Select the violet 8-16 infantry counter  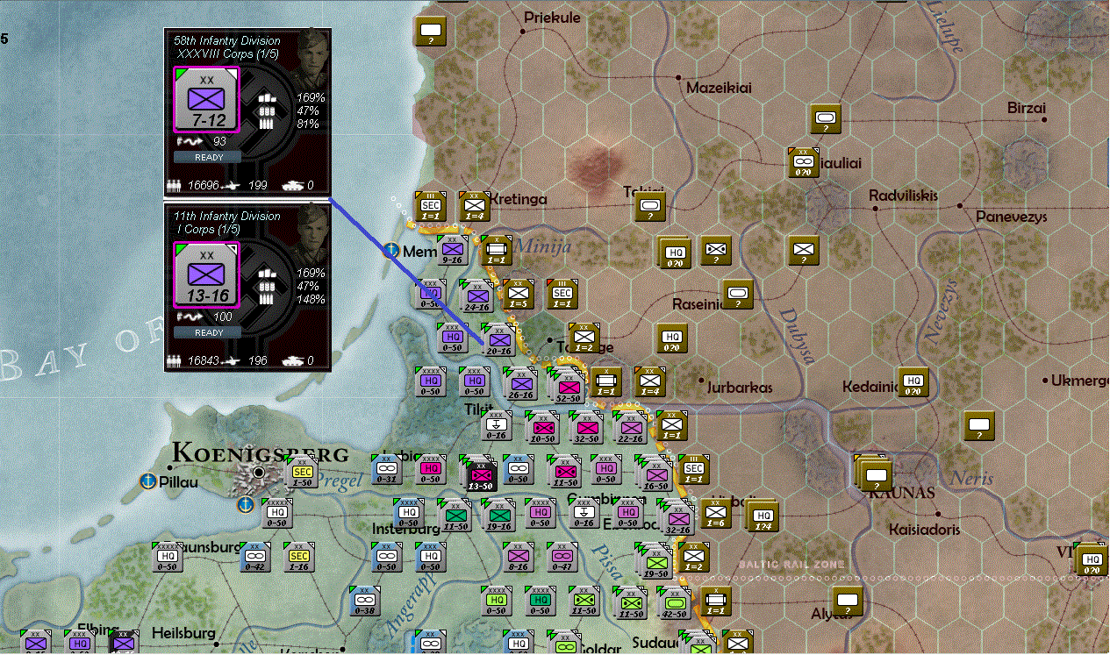tap(519, 556)
